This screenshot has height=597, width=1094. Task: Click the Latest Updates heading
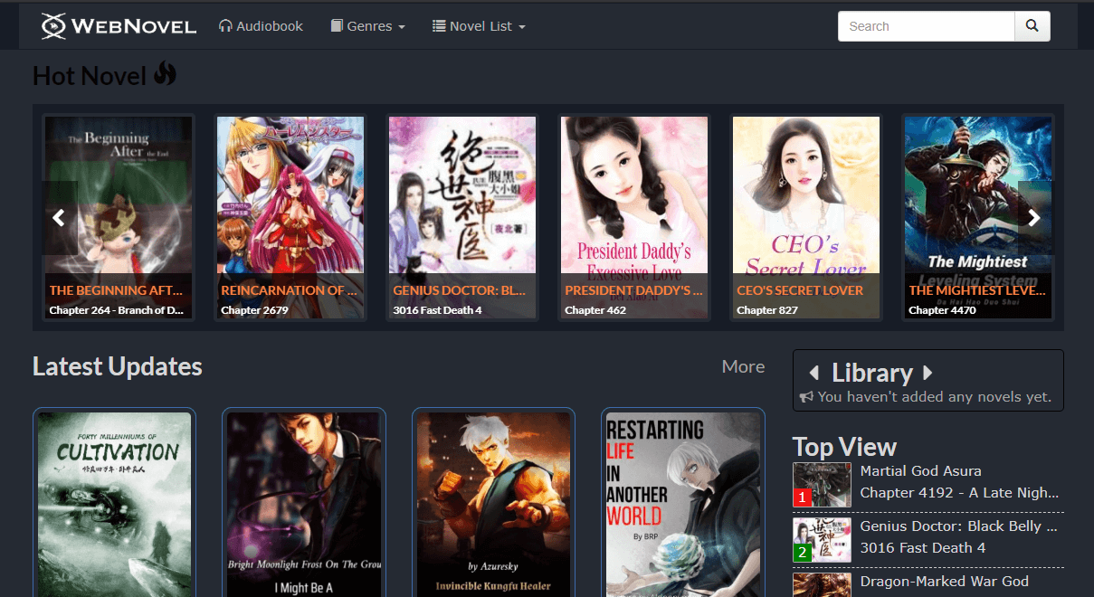(118, 366)
